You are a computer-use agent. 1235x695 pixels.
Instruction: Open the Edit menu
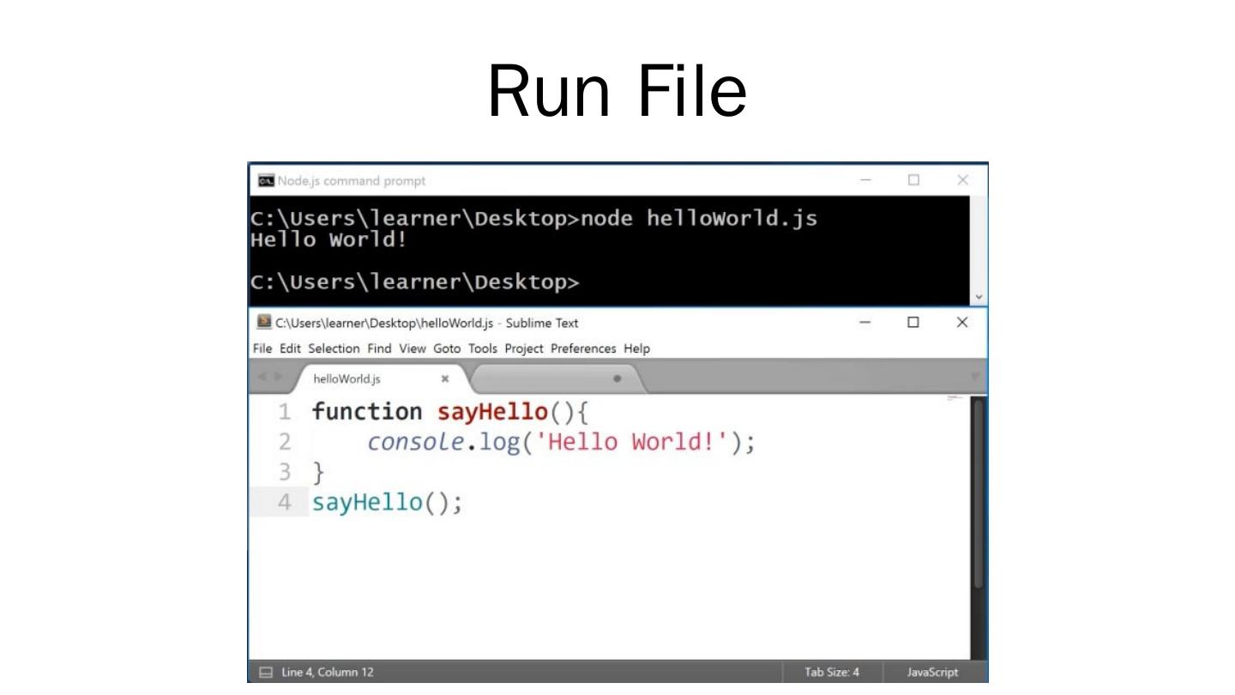pos(291,348)
